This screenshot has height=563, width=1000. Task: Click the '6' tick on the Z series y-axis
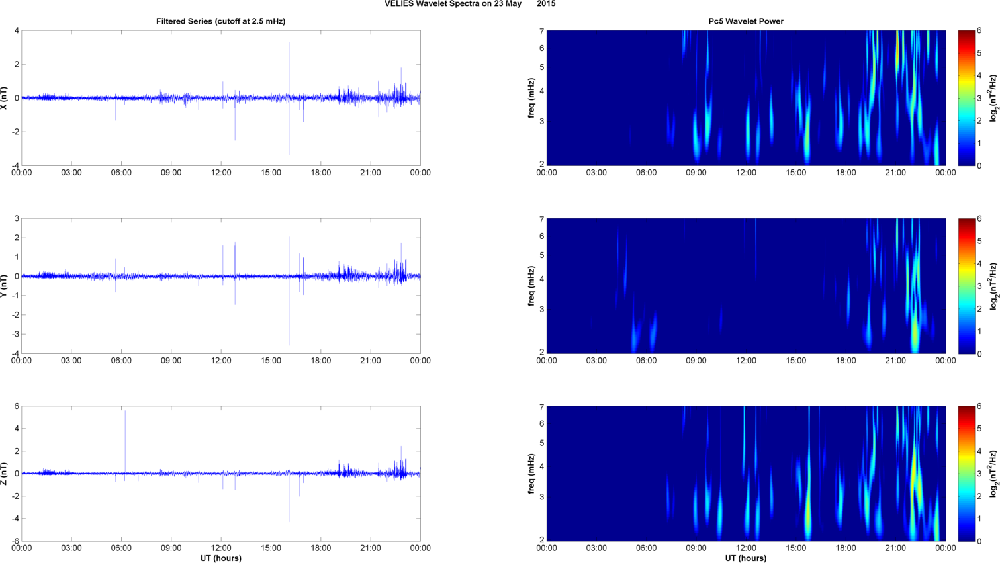(17, 406)
